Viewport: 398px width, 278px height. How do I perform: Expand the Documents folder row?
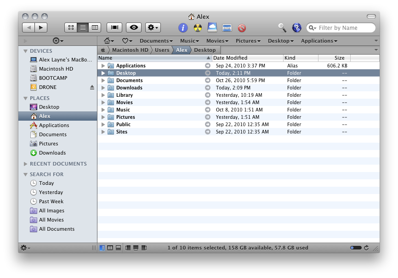[x=103, y=80]
